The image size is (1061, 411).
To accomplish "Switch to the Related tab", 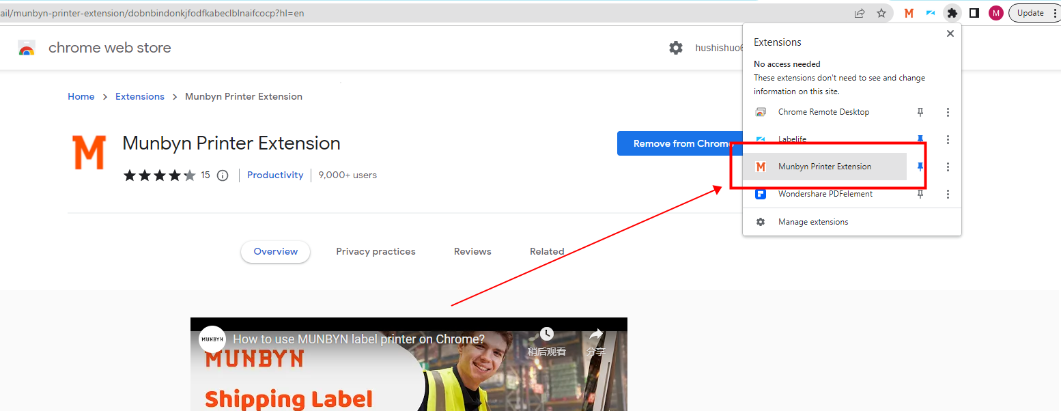I will (547, 251).
